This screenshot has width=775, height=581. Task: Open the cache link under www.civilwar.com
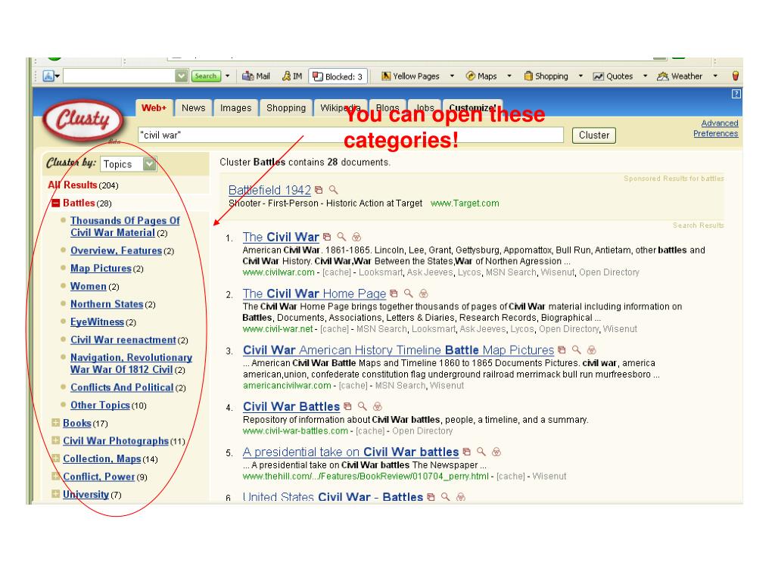pyautogui.click(x=335, y=272)
